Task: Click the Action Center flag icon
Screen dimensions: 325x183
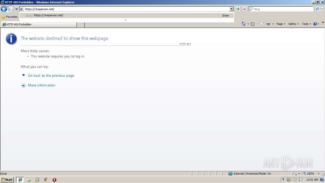Action: [301, 180]
